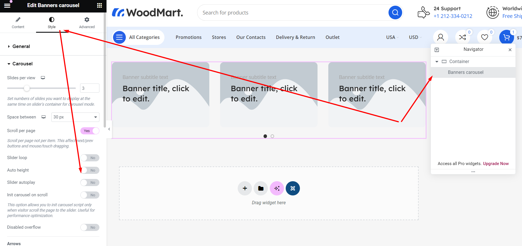Enable Disabled overflow toggle

[x=90, y=227]
